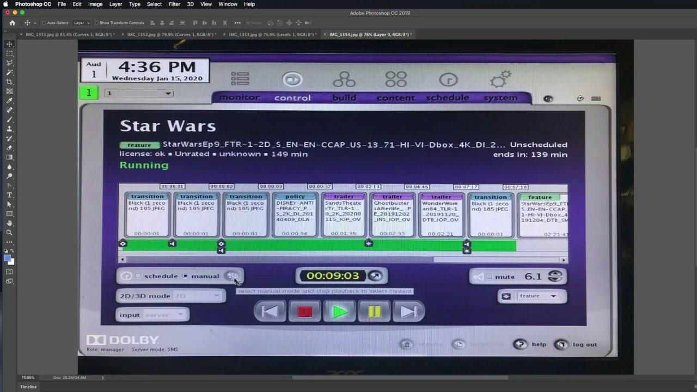Select the Healing Brush tool

pos(9,110)
